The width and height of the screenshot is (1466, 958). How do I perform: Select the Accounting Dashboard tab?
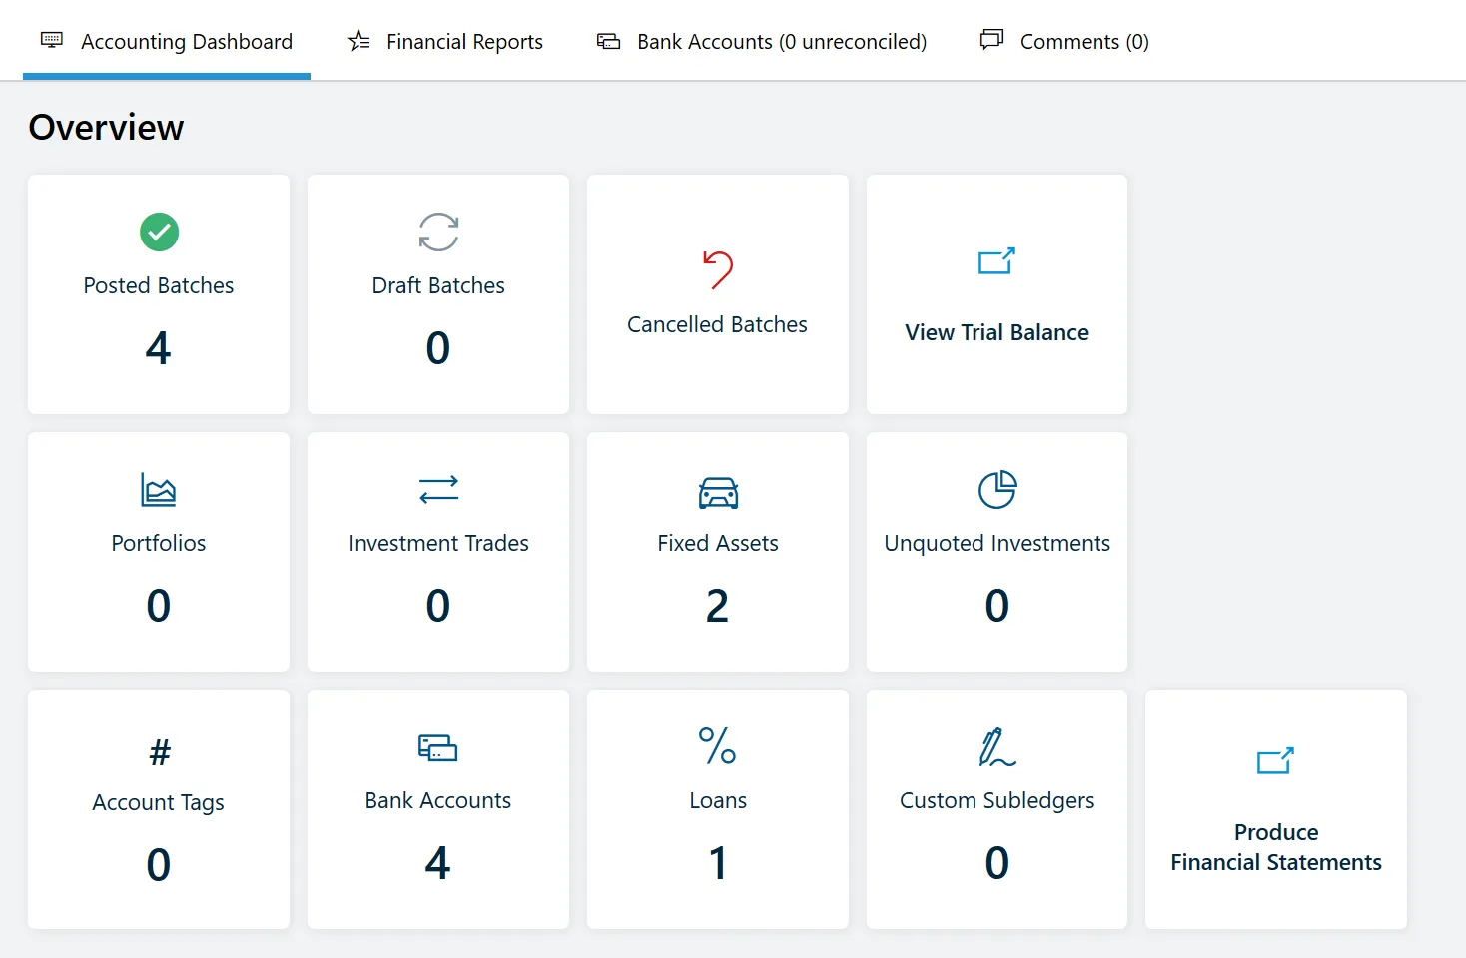tap(166, 41)
